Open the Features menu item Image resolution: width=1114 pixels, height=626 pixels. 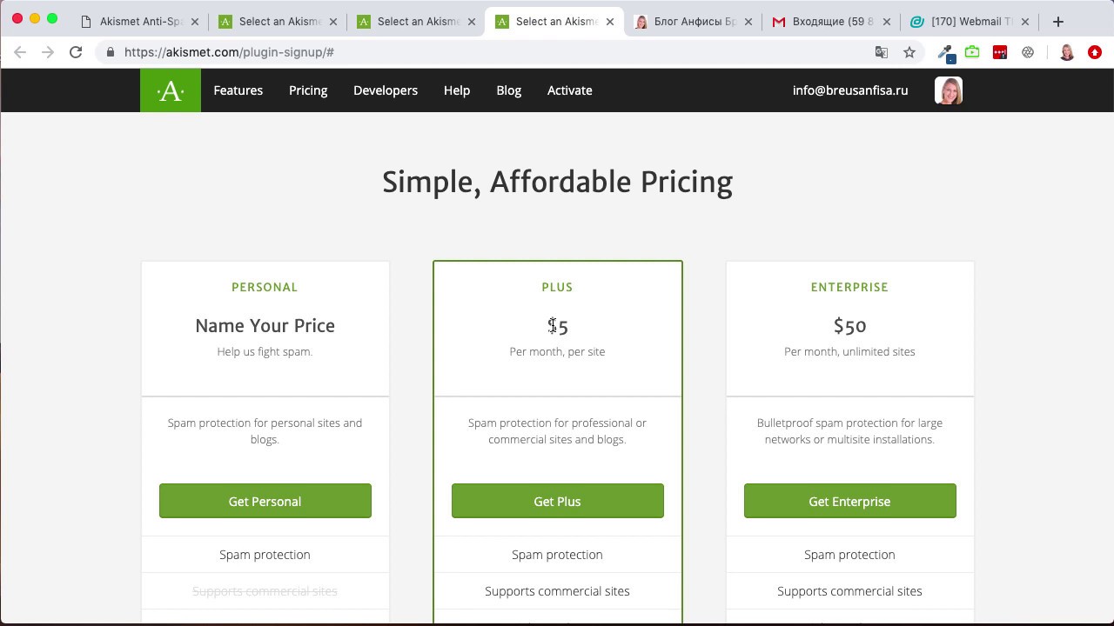click(x=238, y=90)
